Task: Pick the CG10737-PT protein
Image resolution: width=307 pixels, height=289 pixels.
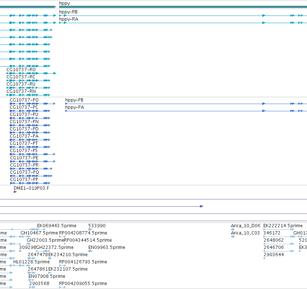Action: pos(24,143)
